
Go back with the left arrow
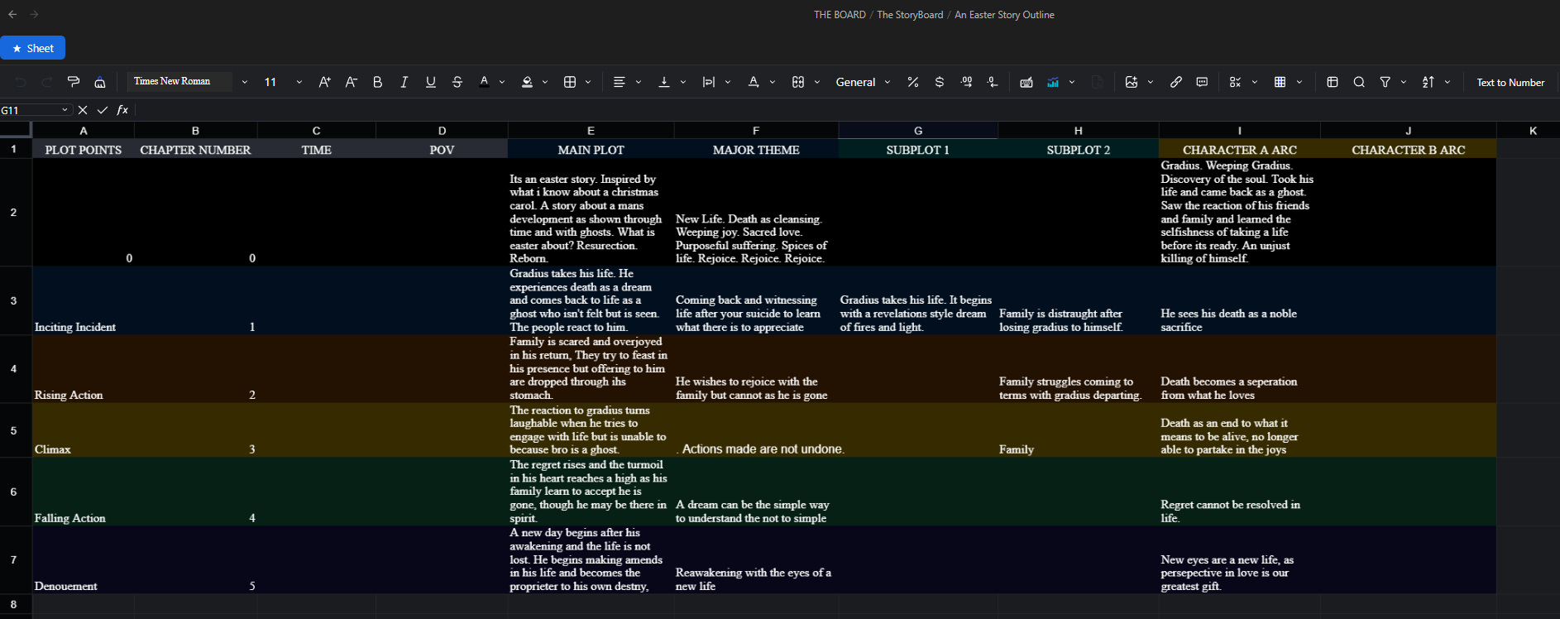12,14
